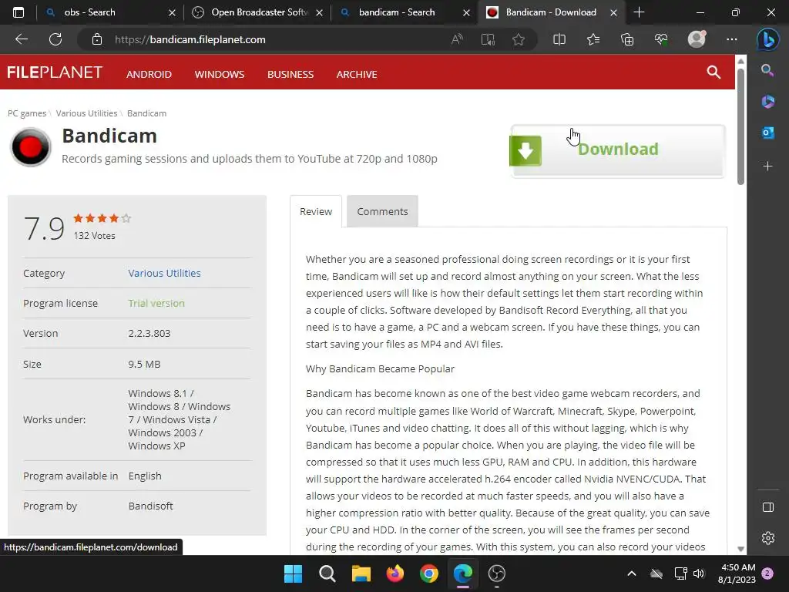Open sidebar settings gear icon
The width and height of the screenshot is (789, 592).
pyautogui.click(x=768, y=538)
